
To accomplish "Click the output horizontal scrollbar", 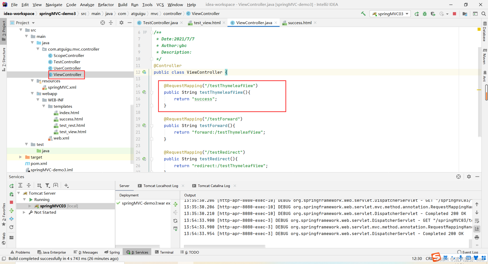I will [224, 246].
